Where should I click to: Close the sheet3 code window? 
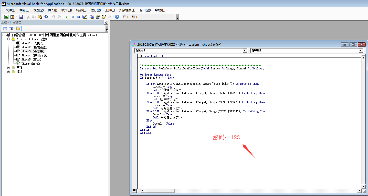pyautogui.click(x=362, y=44)
